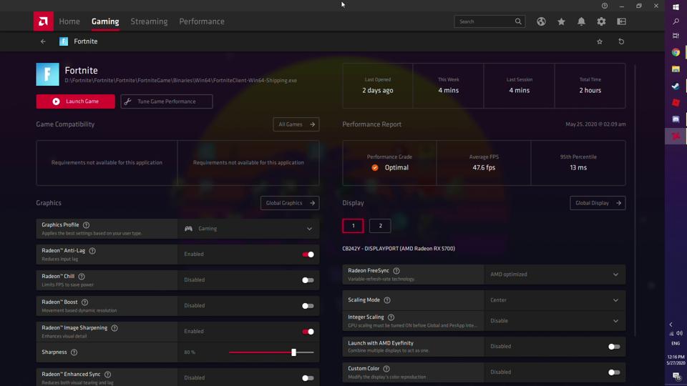687x386 pixels.
Task: Click the back arrow beside Fortnite
Action: click(x=43, y=41)
